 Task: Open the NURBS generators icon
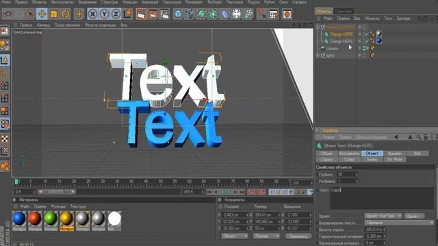201,14
